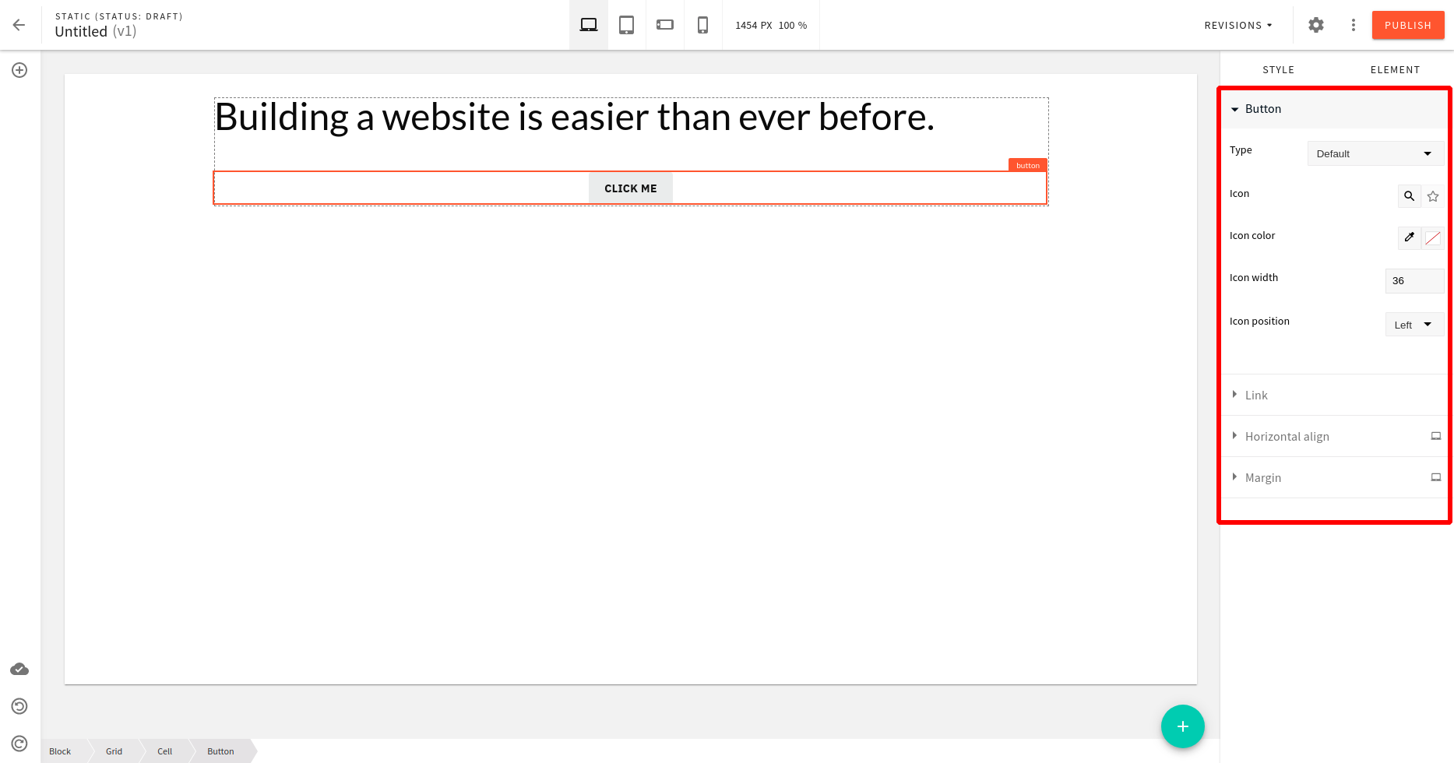Select the Cell breadcrumb item
This screenshot has height=763, width=1454.
point(164,751)
